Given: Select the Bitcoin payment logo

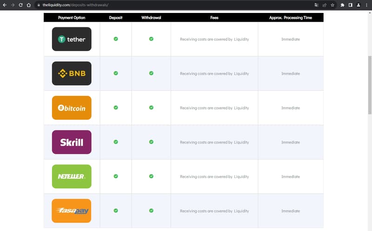Looking at the screenshot, I should point(72,108).
